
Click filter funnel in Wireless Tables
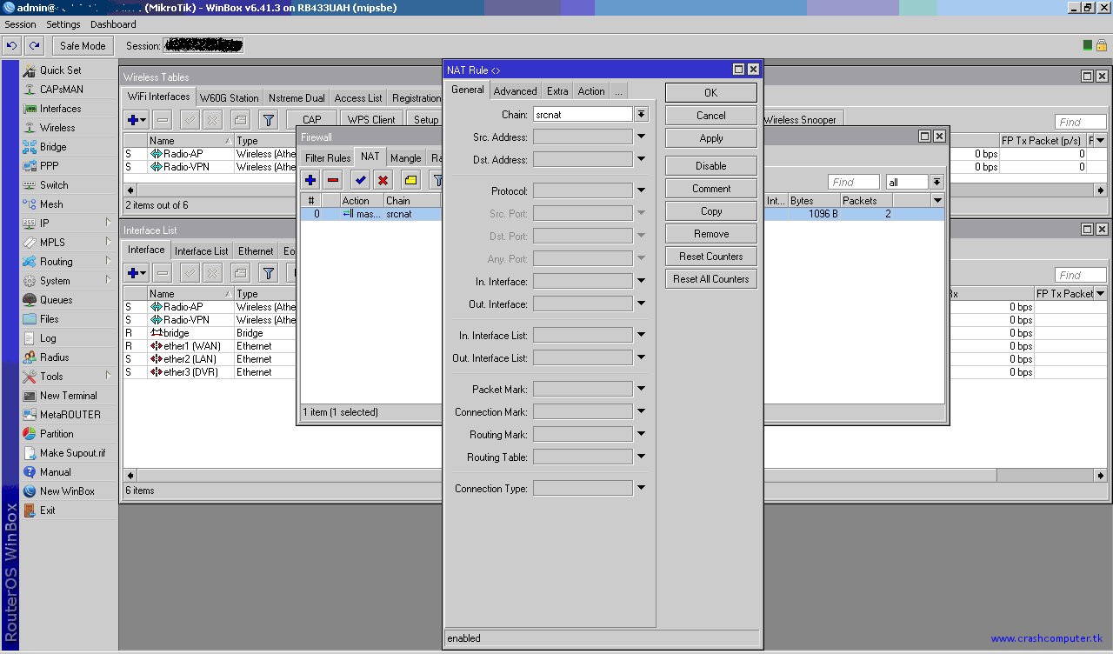[x=269, y=120]
